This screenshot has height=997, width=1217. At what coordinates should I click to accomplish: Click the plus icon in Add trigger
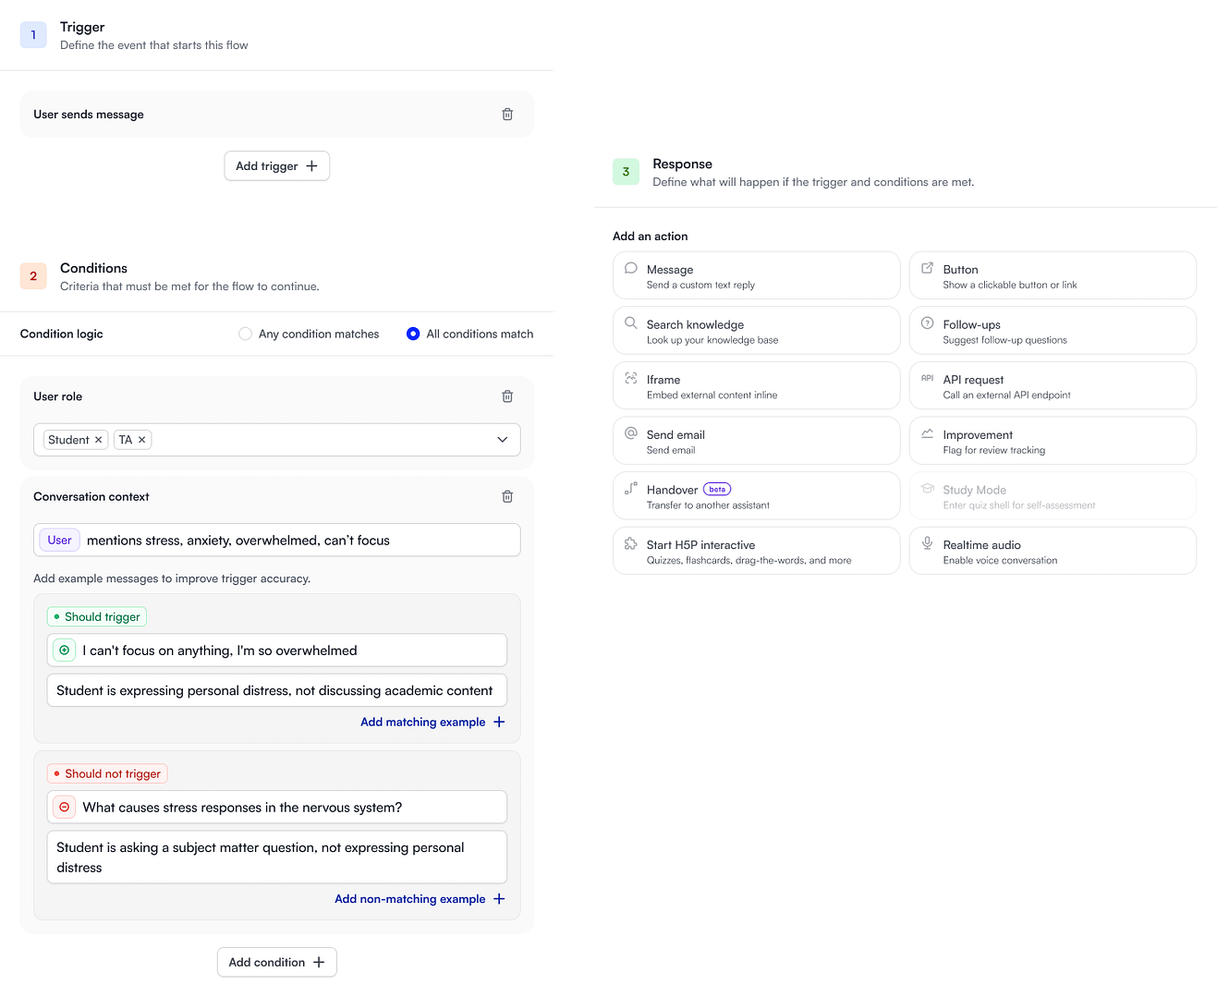click(x=311, y=166)
